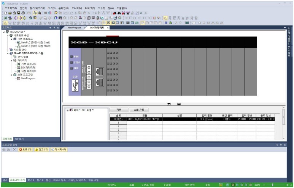Click the Save floppy disk icon

pyautogui.click(x=19, y=13)
